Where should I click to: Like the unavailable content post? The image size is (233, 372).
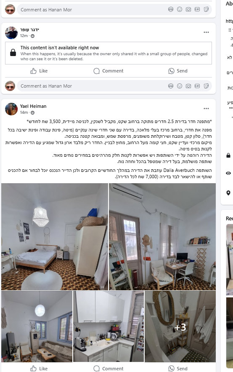pyautogui.click(x=39, y=71)
